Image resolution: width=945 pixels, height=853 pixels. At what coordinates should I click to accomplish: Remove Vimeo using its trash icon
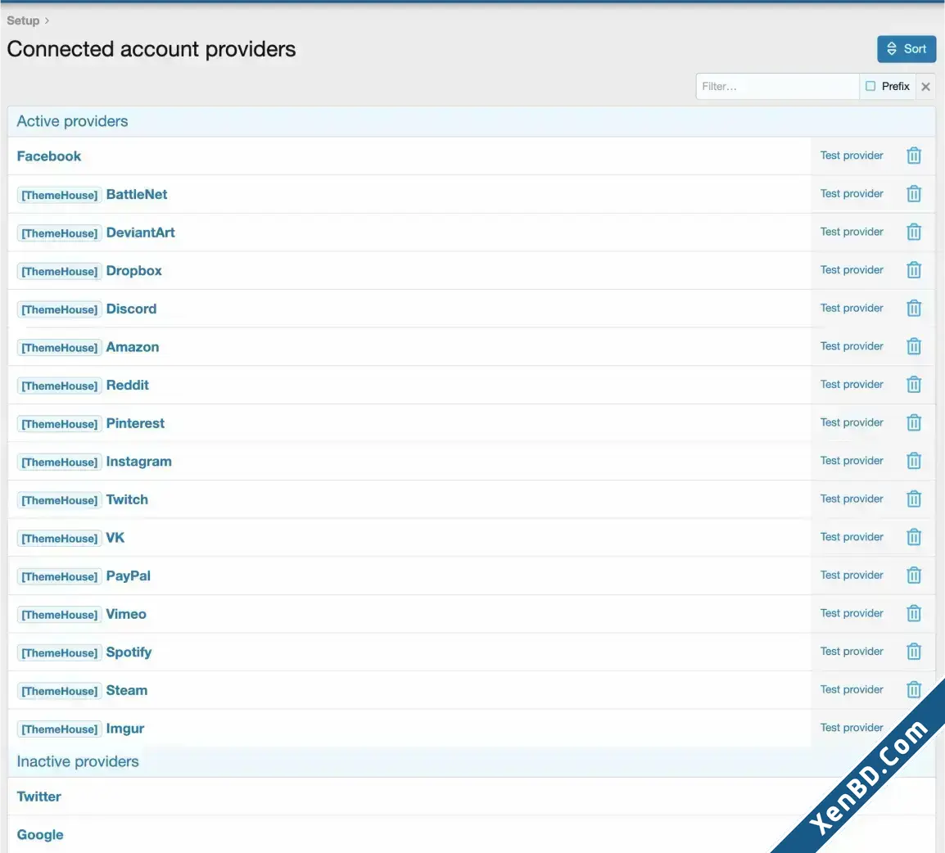point(914,613)
